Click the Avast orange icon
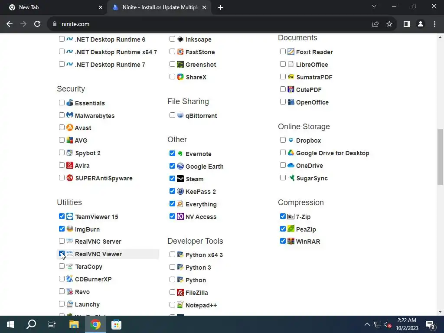This screenshot has width=444, height=333. pyautogui.click(x=70, y=127)
